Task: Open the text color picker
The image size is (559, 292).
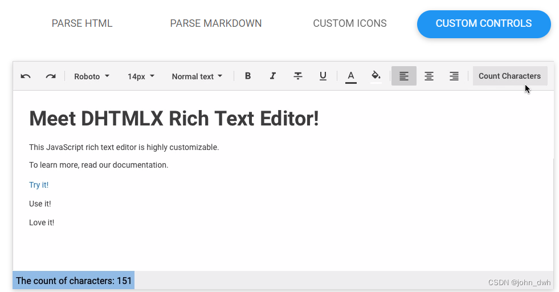Action: tap(351, 76)
